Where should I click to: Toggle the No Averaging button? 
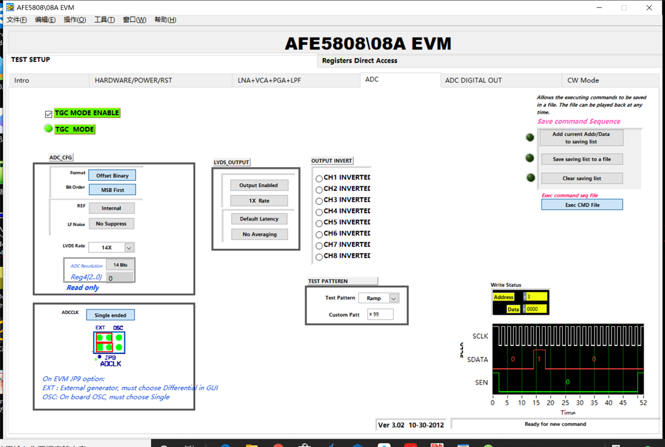click(x=260, y=234)
